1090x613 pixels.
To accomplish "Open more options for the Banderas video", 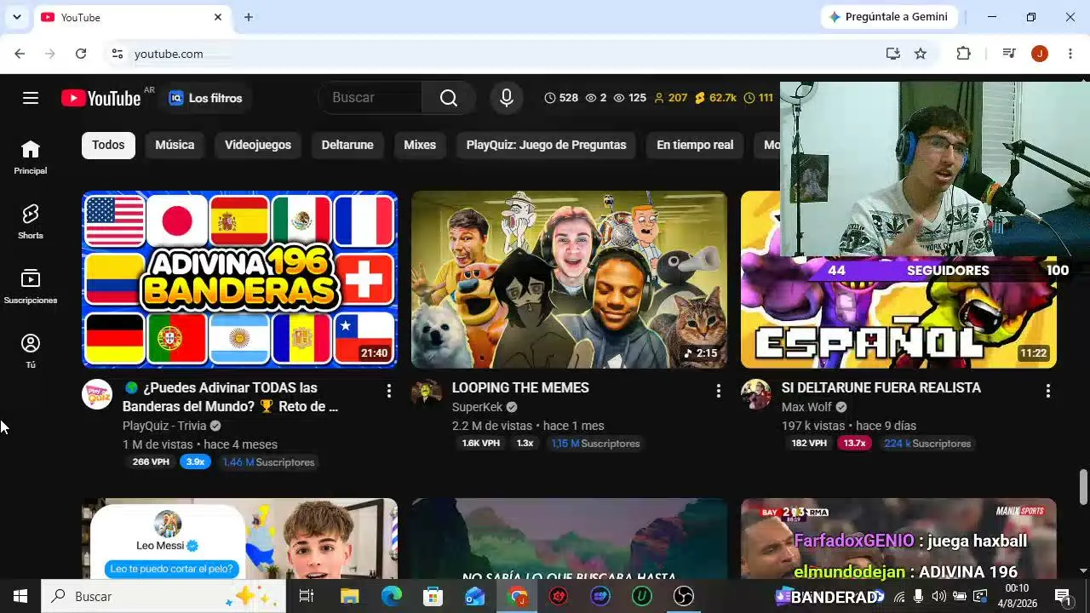I will (x=389, y=391).
